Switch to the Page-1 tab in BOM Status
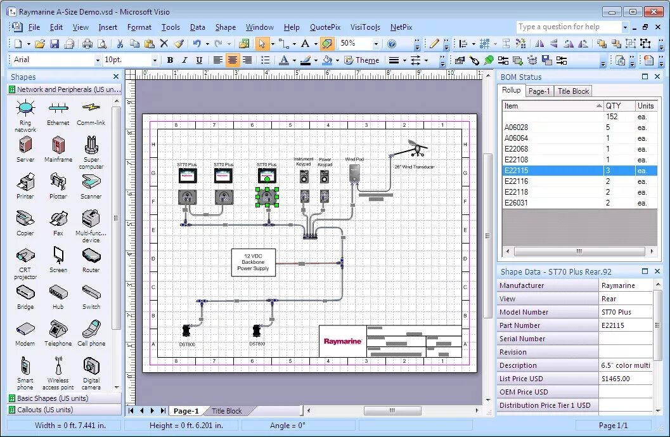The width and height of the screenshot is (670, 437). [539, 91]
